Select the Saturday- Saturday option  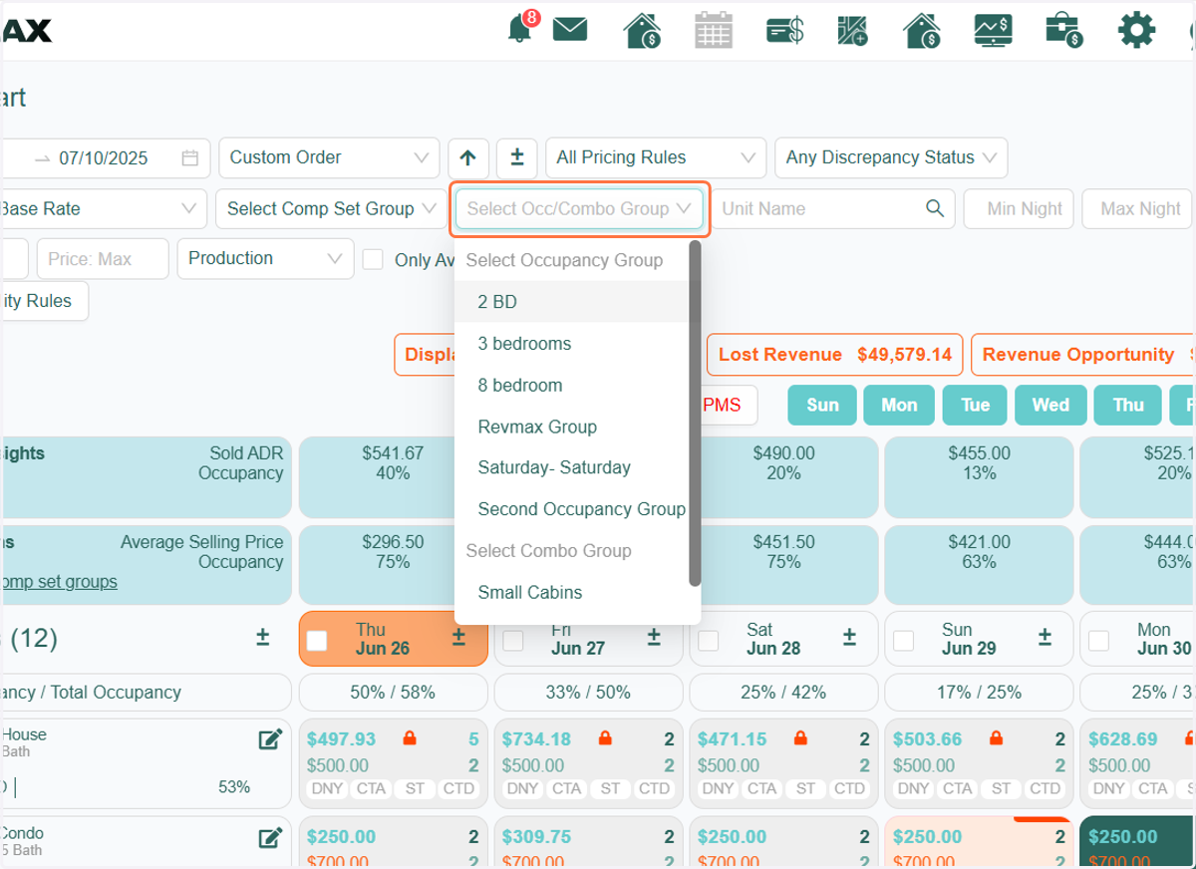click(571, 467)
